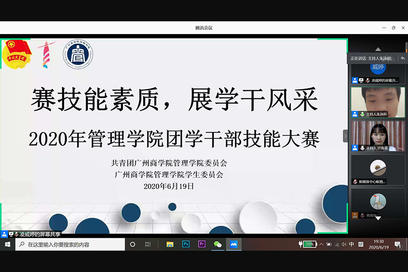Open the Windows Start menu
408x272 pixels.
pyautogui.click(x=7, y=244)
